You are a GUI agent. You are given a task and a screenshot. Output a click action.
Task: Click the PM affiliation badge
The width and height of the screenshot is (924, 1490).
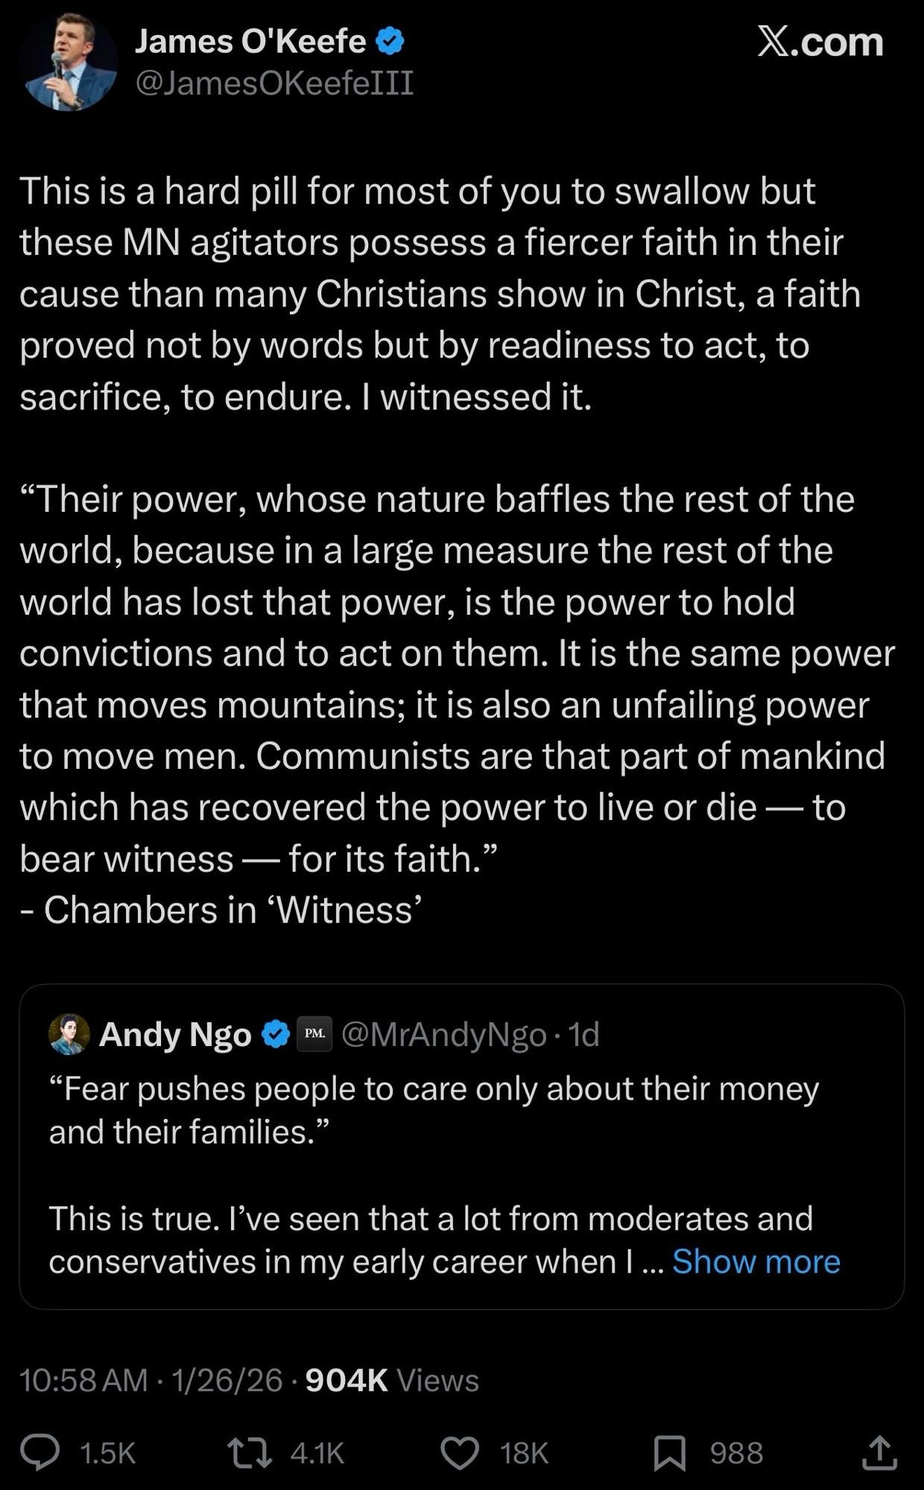click(x=314, y=1034)
